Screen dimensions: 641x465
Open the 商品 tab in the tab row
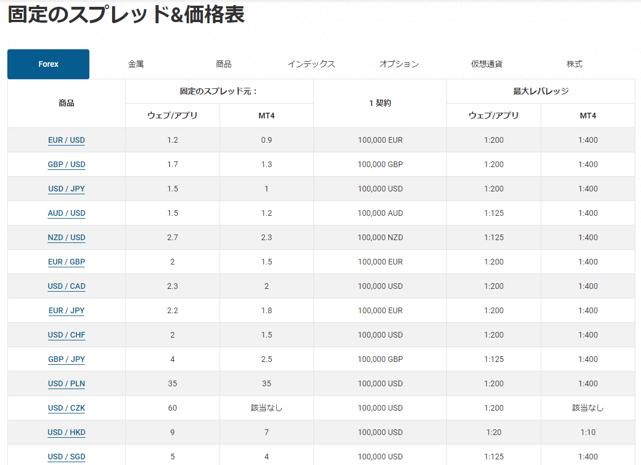tap(223, 64)
